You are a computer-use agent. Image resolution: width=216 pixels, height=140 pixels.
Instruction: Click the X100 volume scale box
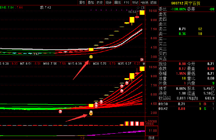coord(149,124)
